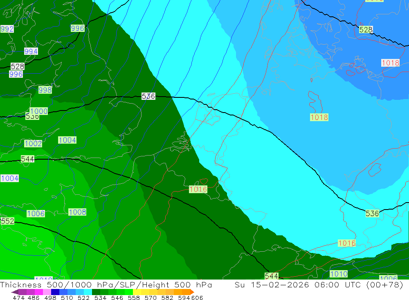The width and height of the screenshot is (409, 300).
Task: Click the 546 legend scale value
Action: point(117,298)
